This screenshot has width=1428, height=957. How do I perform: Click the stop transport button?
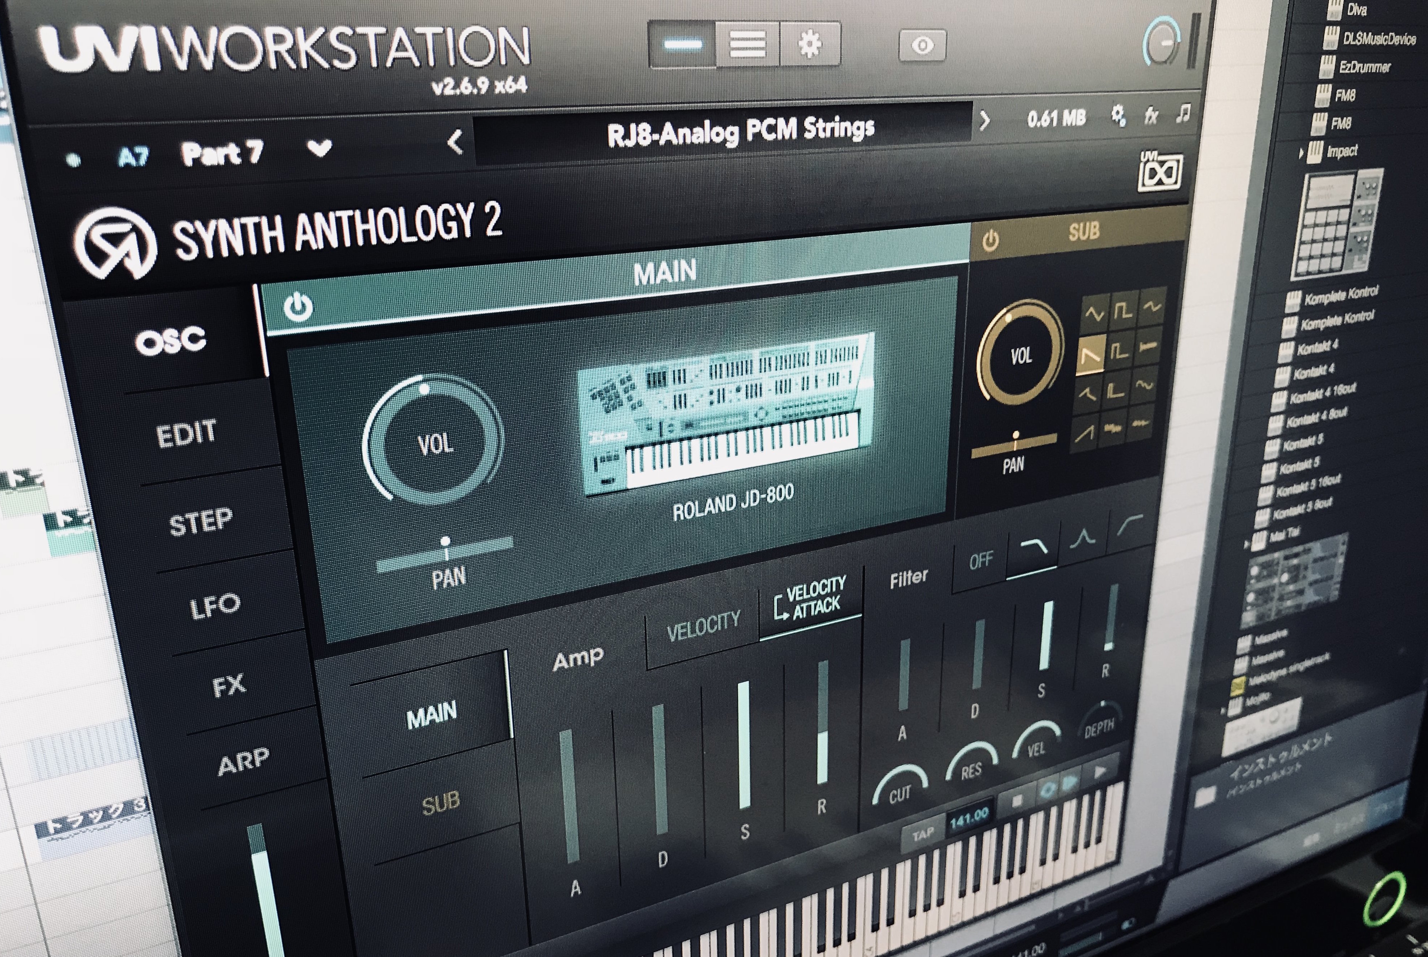tap(1017, 801)
